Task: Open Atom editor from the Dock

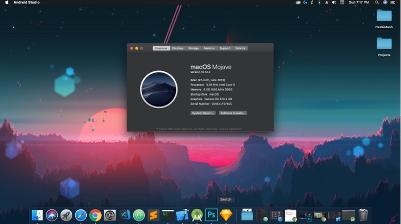Action: pyautogui.click(x=139, y=215)
